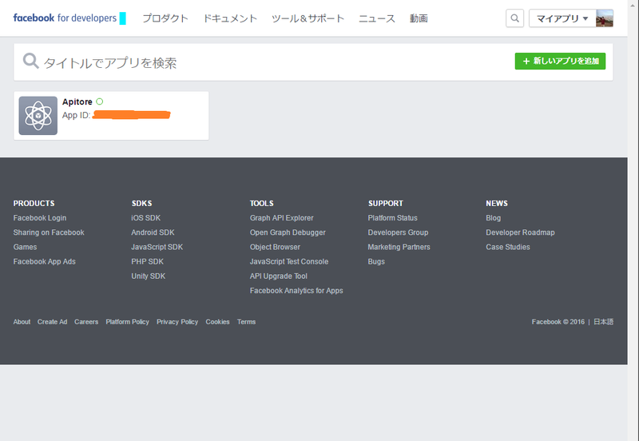Open the user profile avatar thumbnail
Screen dimensions: 639x441
tap(605, 18)
